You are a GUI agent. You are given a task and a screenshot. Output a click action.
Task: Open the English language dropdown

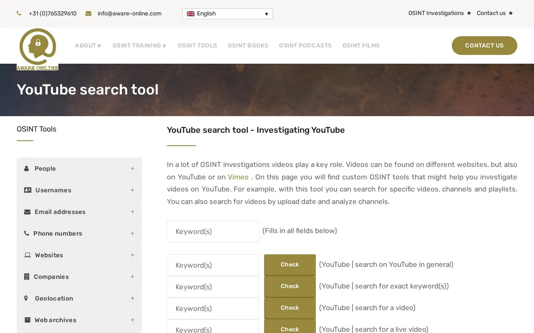point(227,14)
